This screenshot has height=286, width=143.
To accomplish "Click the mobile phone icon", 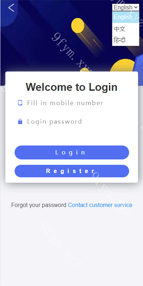I will click(20, 103).
